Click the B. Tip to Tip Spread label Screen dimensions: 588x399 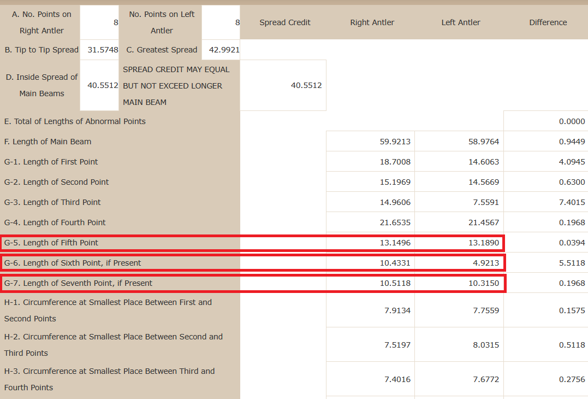pos(41,50)
